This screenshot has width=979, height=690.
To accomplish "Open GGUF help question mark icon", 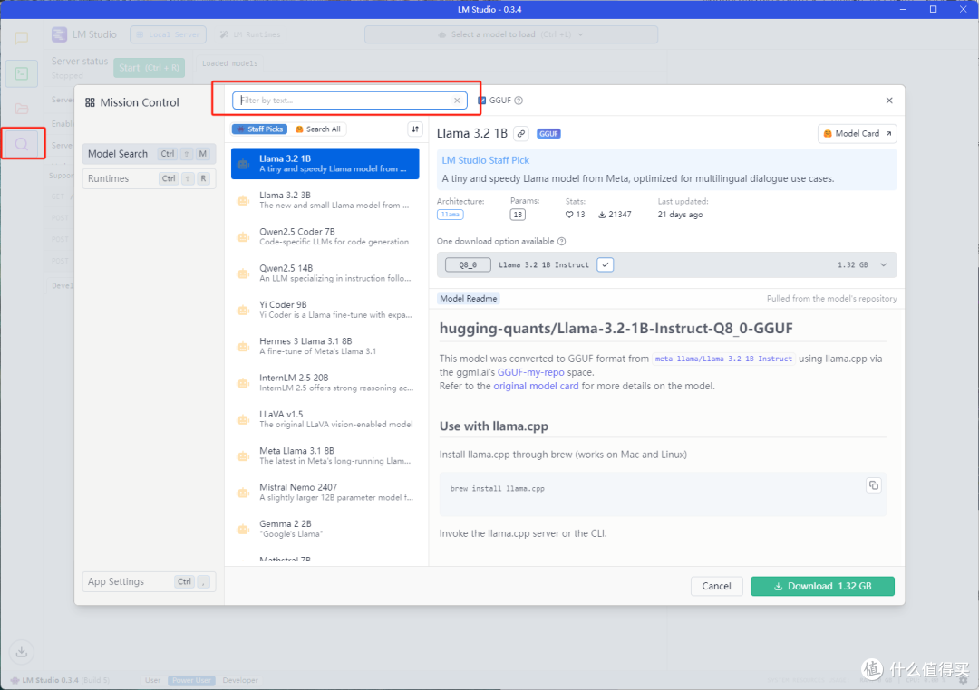I will coord(519,101).
